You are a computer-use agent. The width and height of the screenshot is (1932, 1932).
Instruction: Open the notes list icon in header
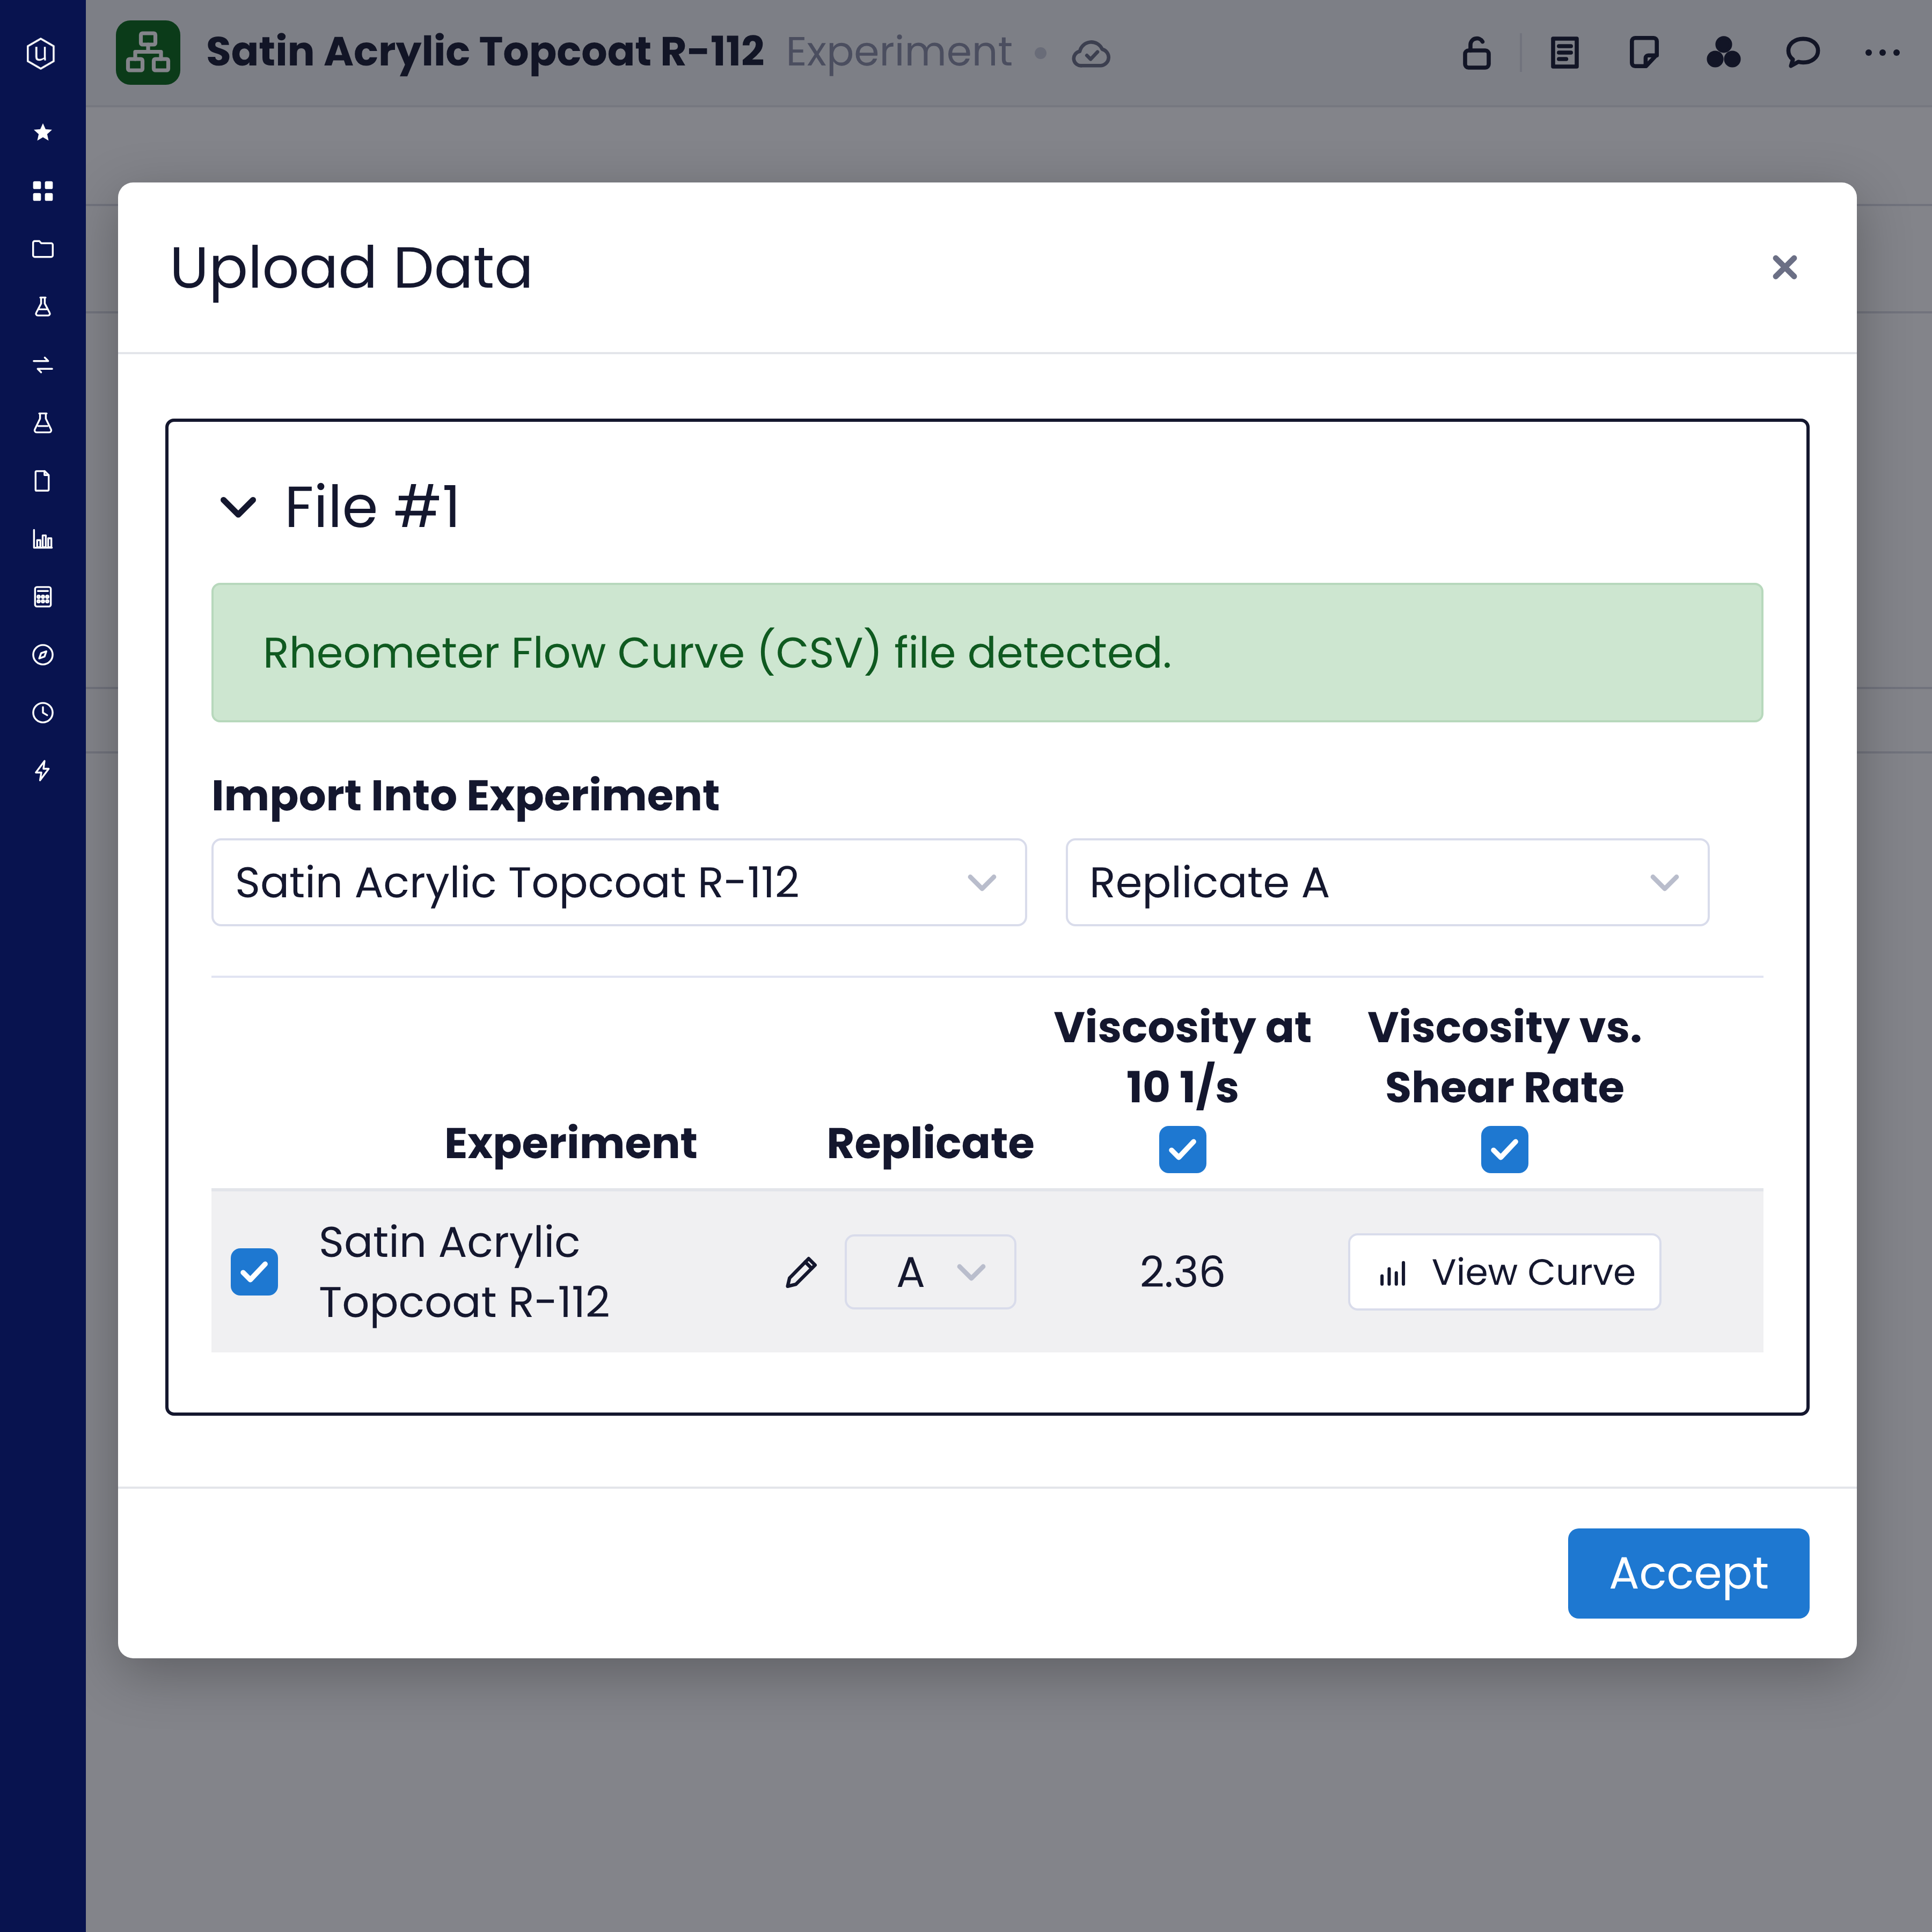pos(1564,53)
